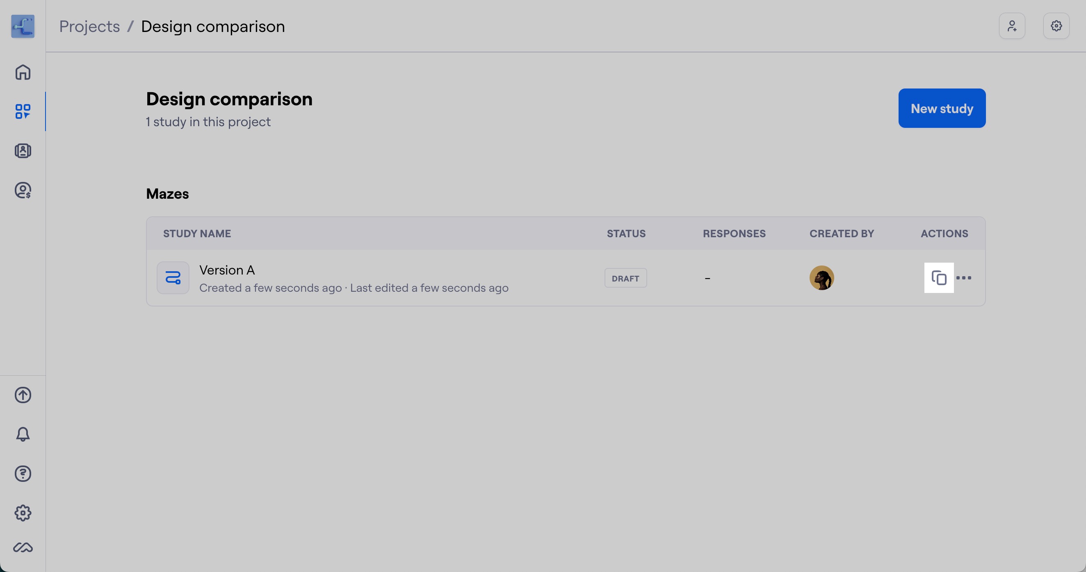Duplicate the Version A study

coord(939,278)
